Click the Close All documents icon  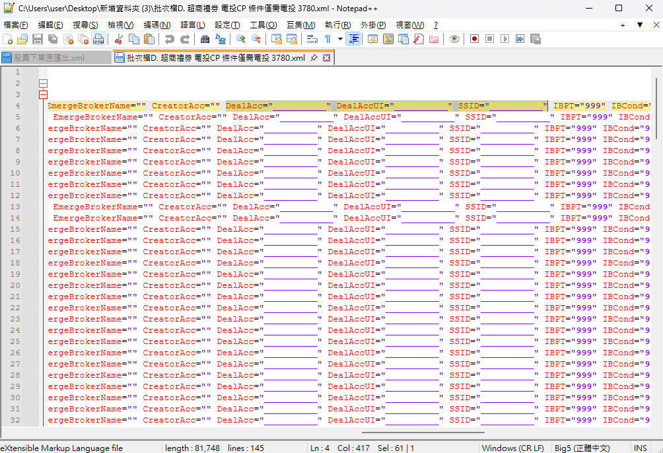[x=83, y=40]
